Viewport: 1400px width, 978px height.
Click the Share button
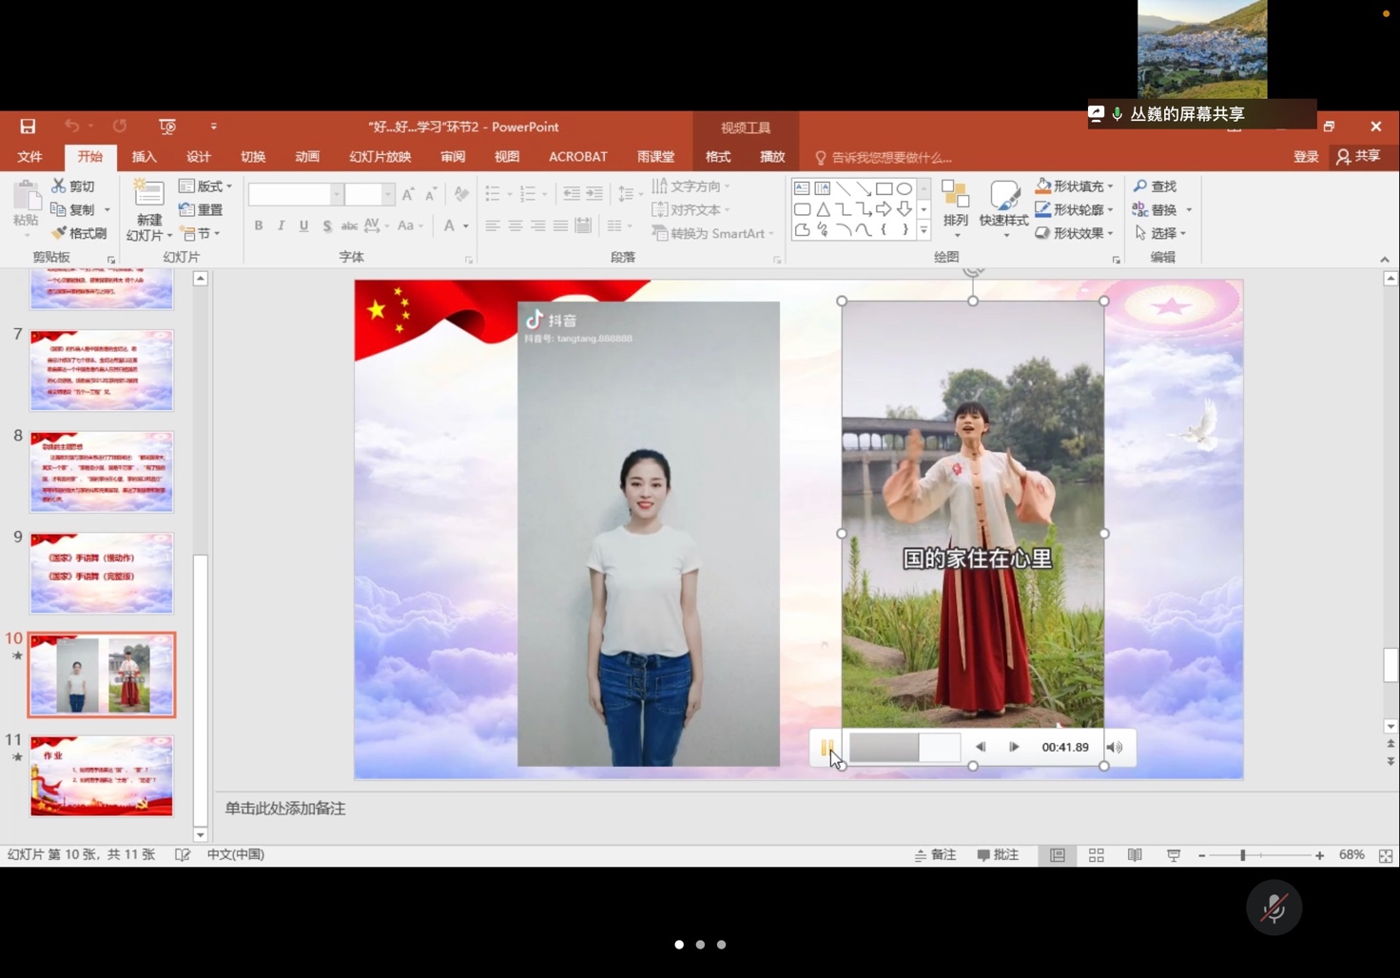(1358, 157)
